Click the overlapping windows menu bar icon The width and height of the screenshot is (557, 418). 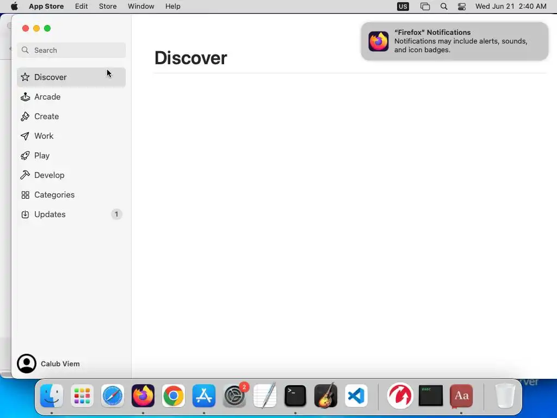pyautogui.click(x=425, y=7)
